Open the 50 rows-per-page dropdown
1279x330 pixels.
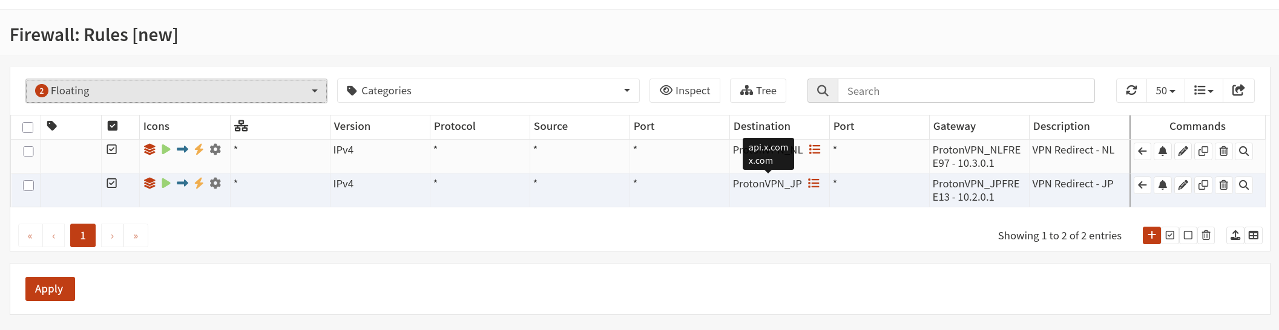[1165, 91]
